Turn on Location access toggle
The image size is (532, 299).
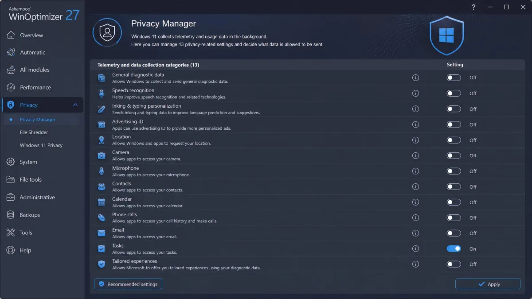pos(454,140)
